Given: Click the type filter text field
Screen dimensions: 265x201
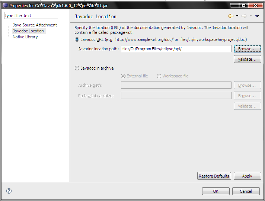Looking at the screenshot, I should point(31,16).
